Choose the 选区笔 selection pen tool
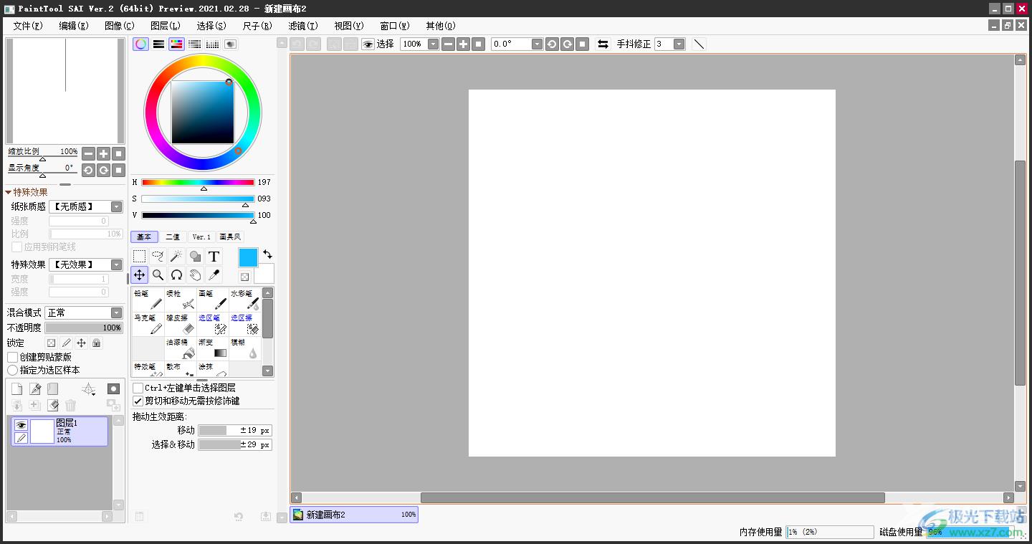The image size is (1032, 544). click(x=213, y=325)
